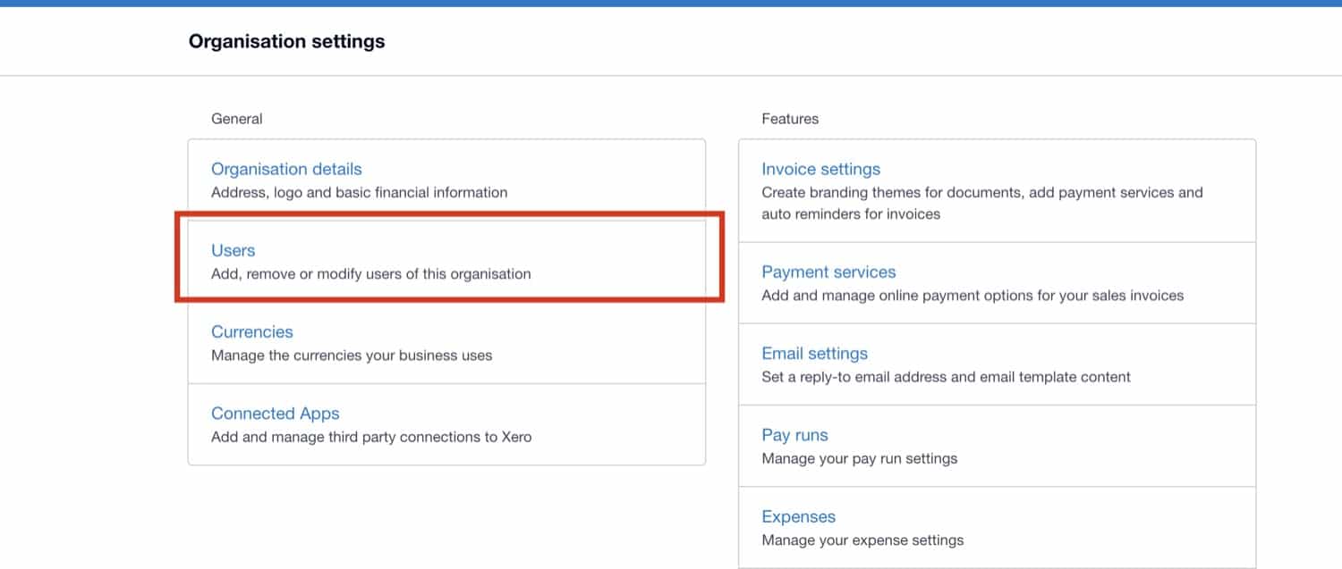
Task: Open the Currencies management page
Action: [x=251, y=331]
